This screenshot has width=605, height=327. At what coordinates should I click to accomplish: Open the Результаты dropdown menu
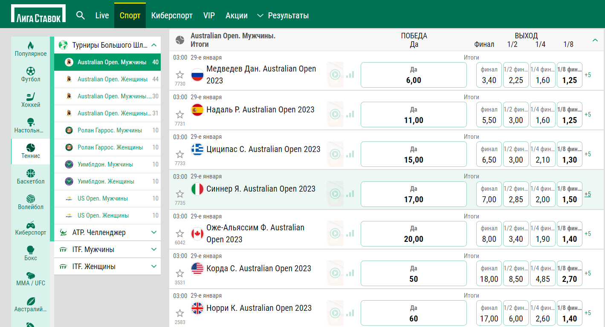[x=283, y=16]
